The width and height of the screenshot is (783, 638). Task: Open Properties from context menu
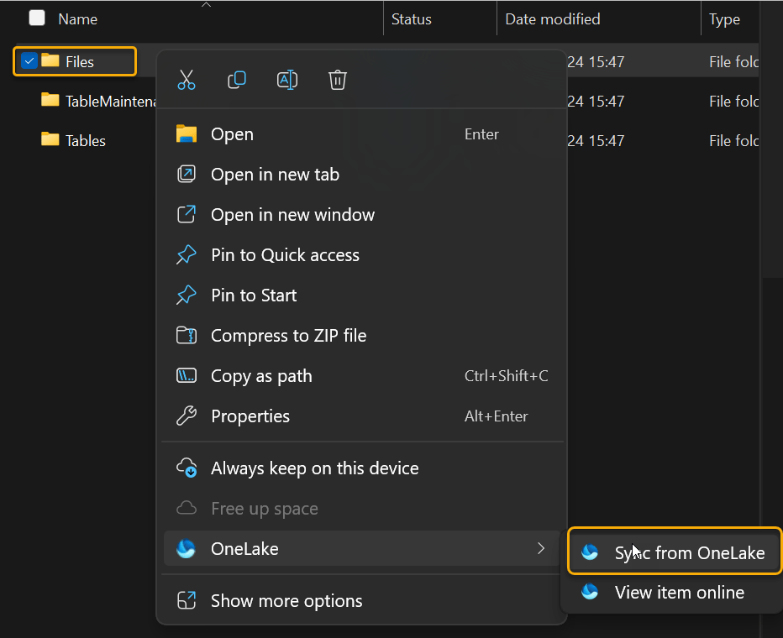coord(250,416)
